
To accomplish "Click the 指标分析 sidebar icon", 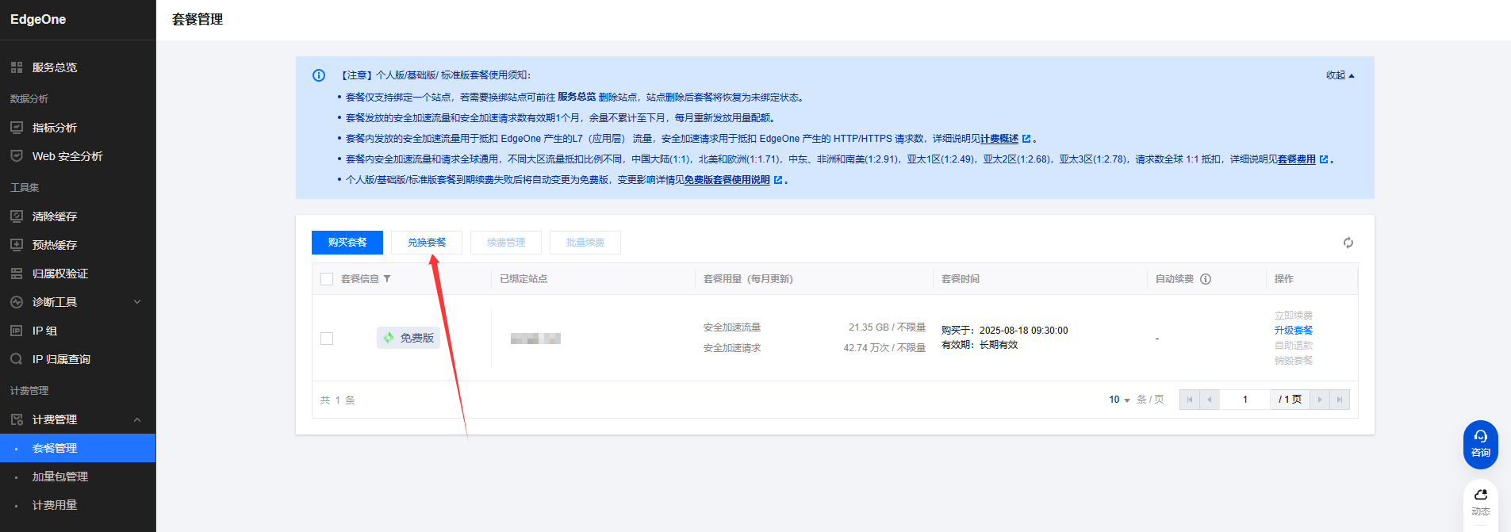I will point(17,128).
